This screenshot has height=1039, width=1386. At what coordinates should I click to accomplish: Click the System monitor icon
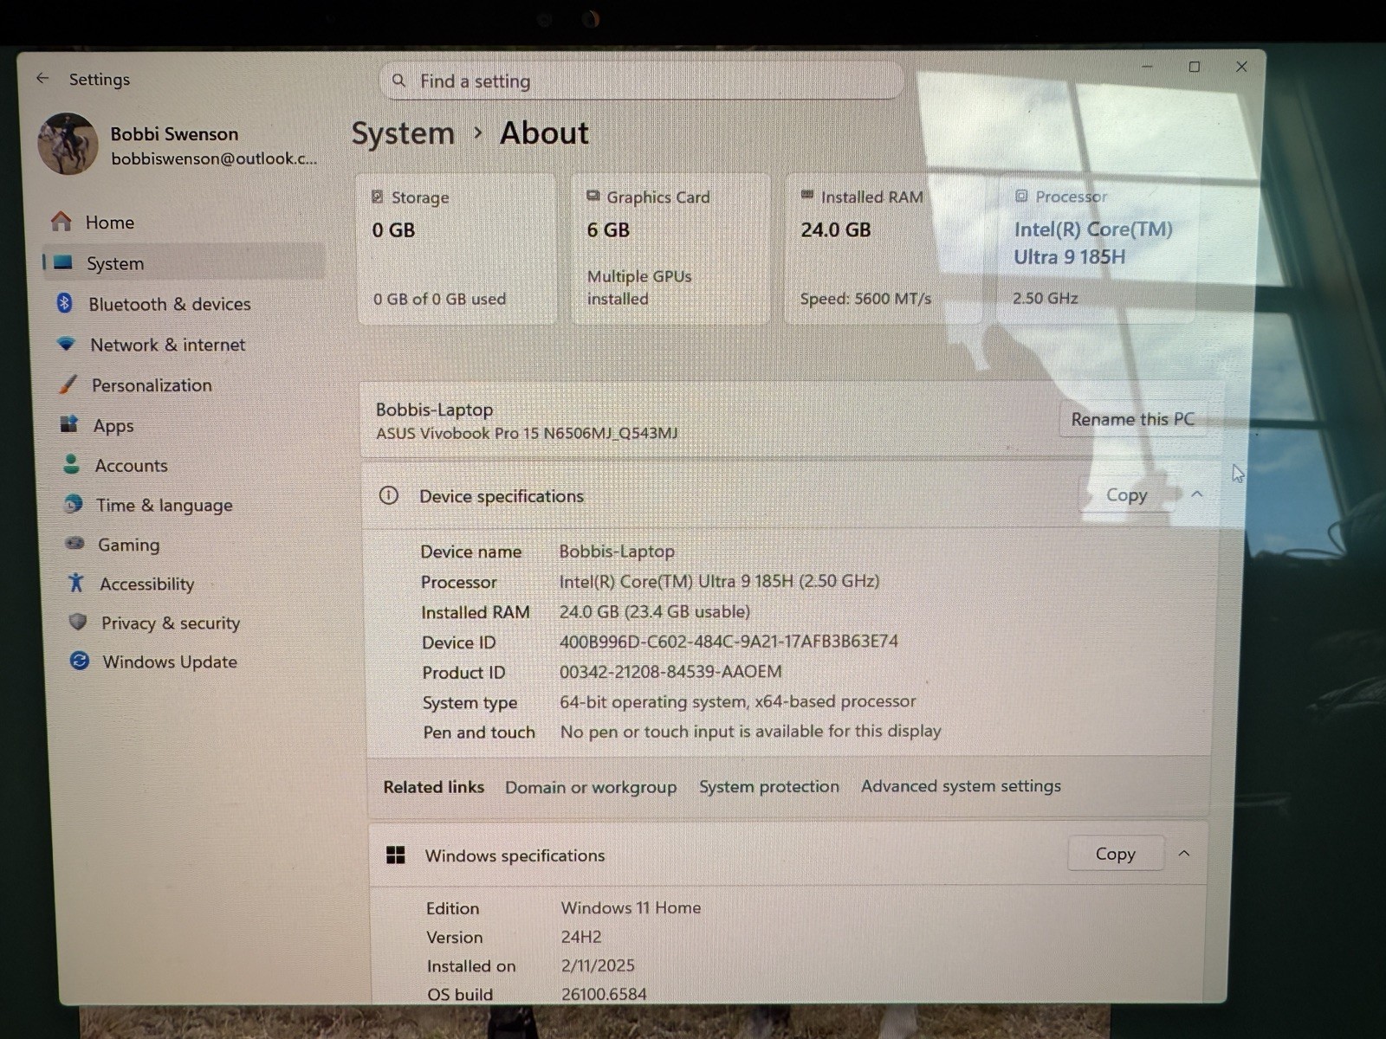[x=63, y=262]
